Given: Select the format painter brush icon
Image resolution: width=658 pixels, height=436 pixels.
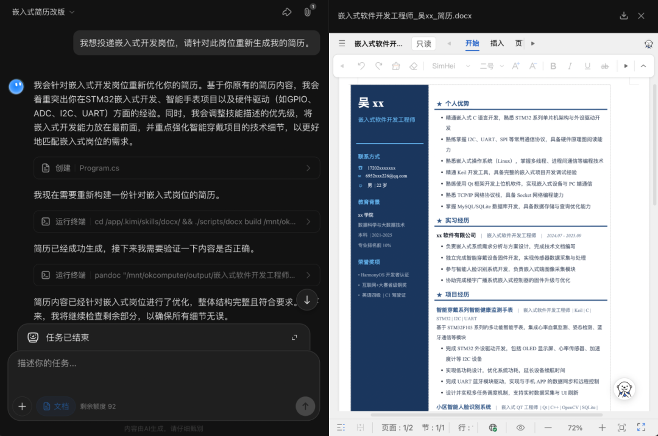Looking at the screenshot, I should pos(396,66).
